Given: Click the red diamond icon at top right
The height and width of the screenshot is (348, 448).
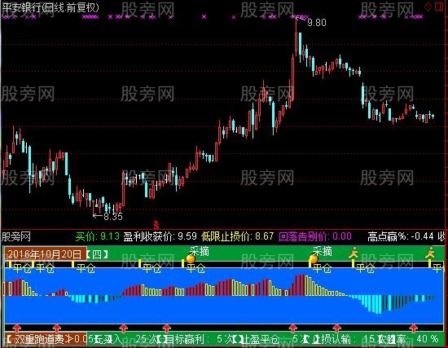Looking at the screenshot, I should point(428,7).
